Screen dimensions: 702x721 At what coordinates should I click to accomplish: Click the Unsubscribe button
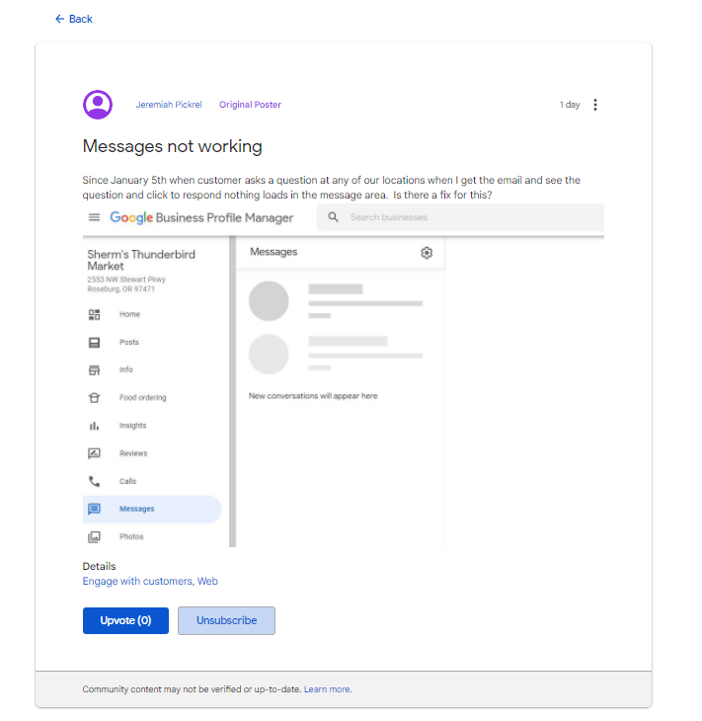pos(227,621)
